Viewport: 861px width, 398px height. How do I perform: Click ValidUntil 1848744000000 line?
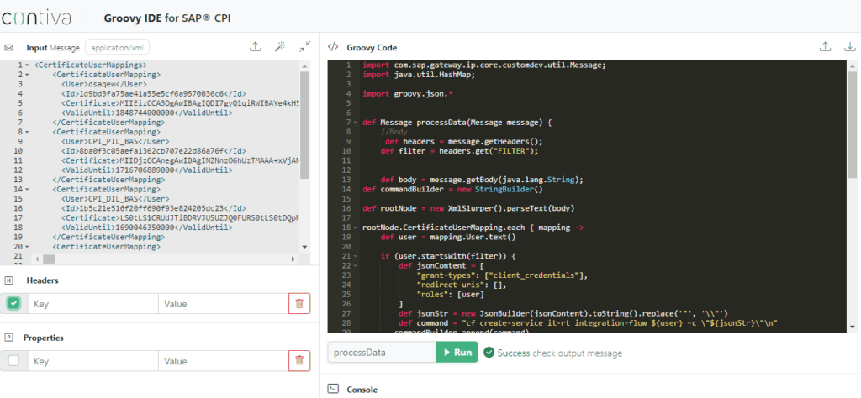146,113
